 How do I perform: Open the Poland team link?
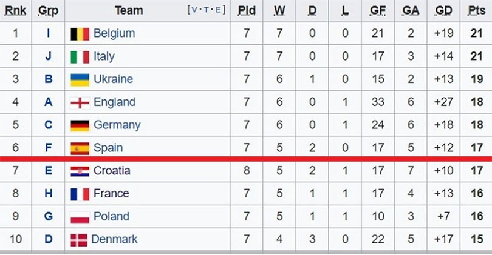[x=111, y=216]
